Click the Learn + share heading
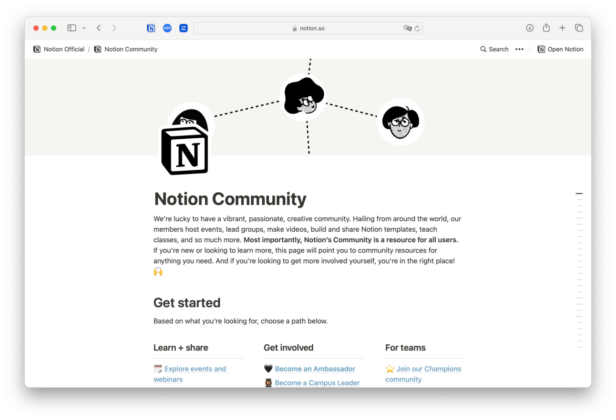Image resolution: width=616 pixels, height=420 pixels. click(181, 348)
